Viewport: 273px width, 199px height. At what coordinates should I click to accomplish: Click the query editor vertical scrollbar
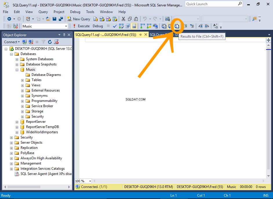pyautogui.click(x=268, y=108)
